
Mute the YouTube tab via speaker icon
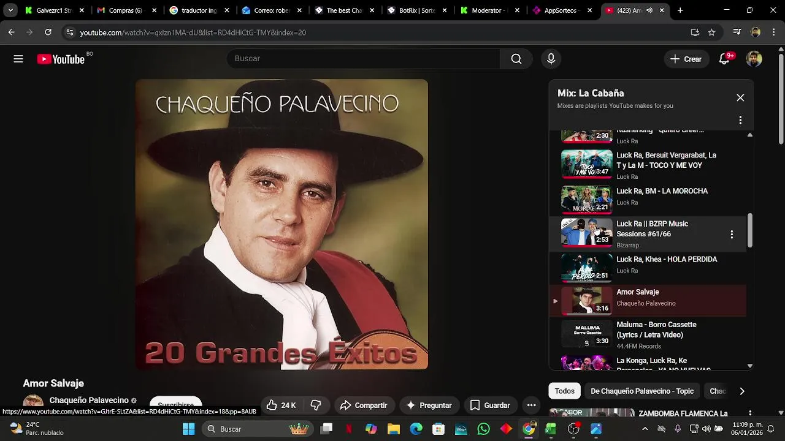(x=649, y=10)
